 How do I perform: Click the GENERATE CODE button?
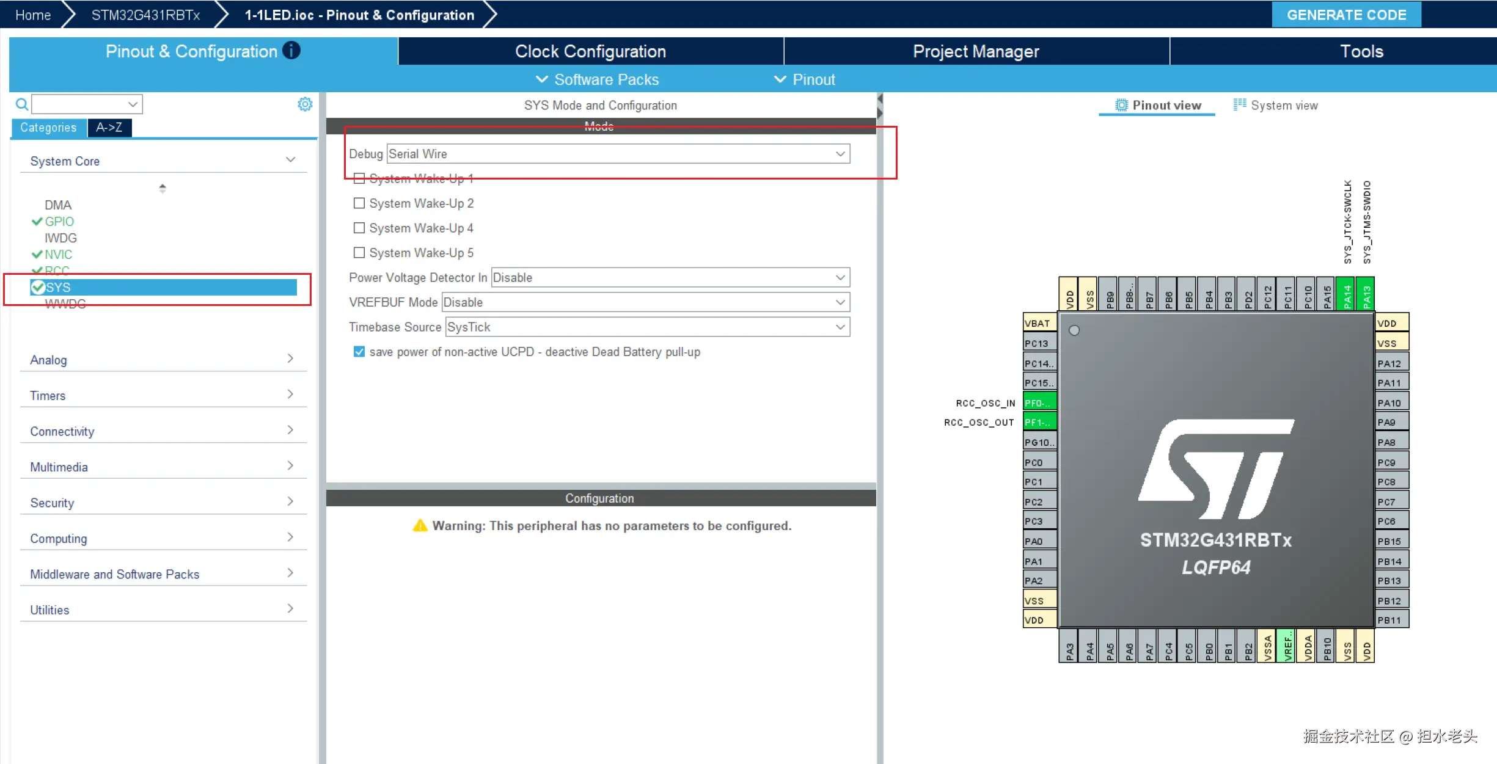[1347, 15]
